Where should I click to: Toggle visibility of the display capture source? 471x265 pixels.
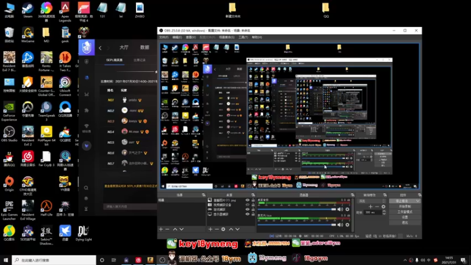[x=247, y=214]
